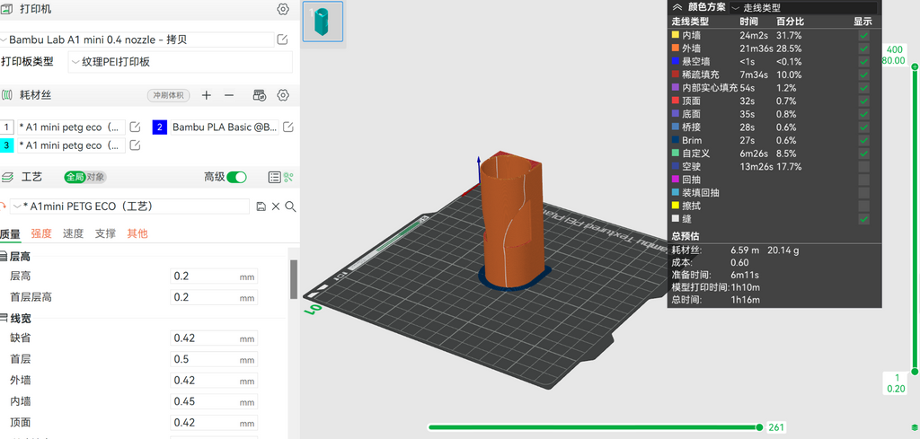Enable display of 回抽 retractions
Viewport: 920px width, 439px height.
point(863,180)
